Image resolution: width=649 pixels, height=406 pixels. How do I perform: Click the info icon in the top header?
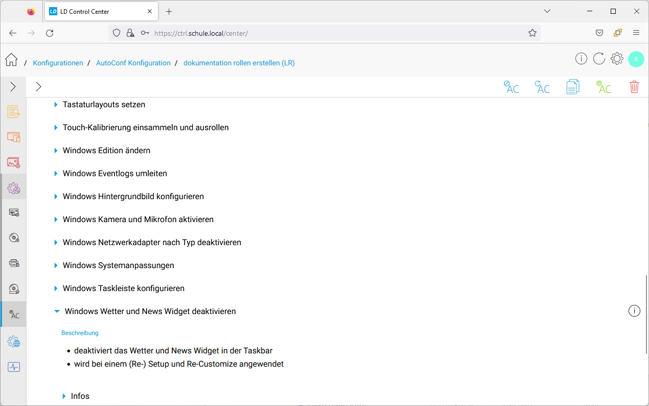pyautogui.click(x=581, y=59)
